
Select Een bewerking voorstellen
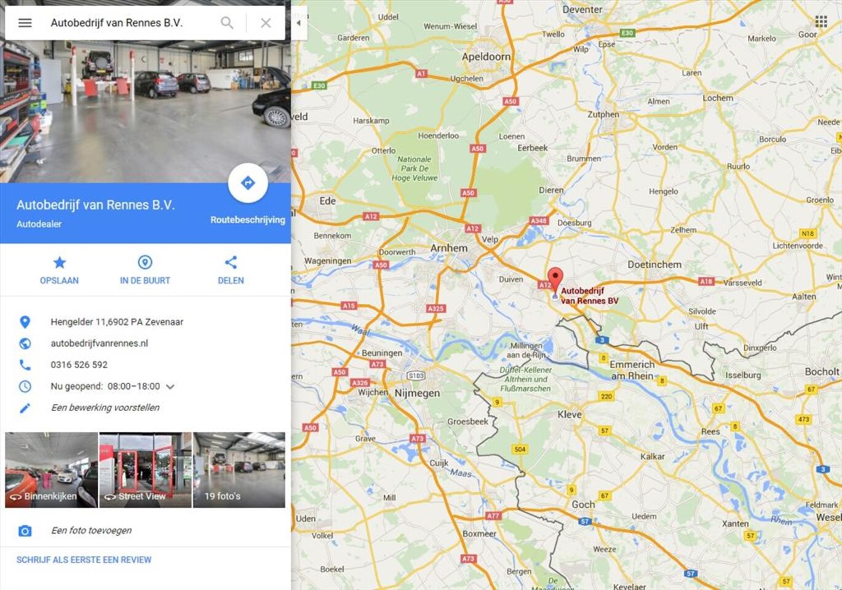point(105,407)
